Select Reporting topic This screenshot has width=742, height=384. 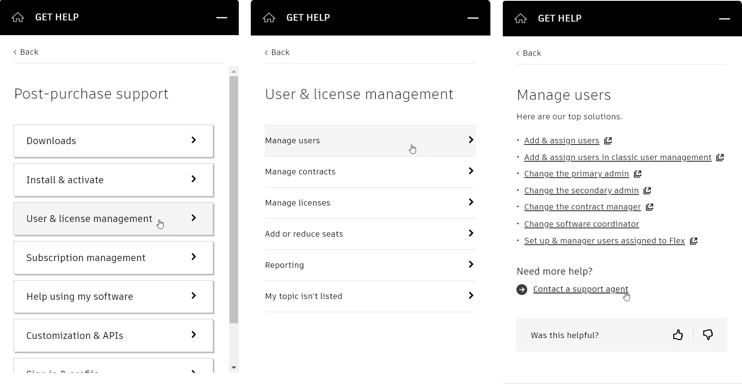370,265
